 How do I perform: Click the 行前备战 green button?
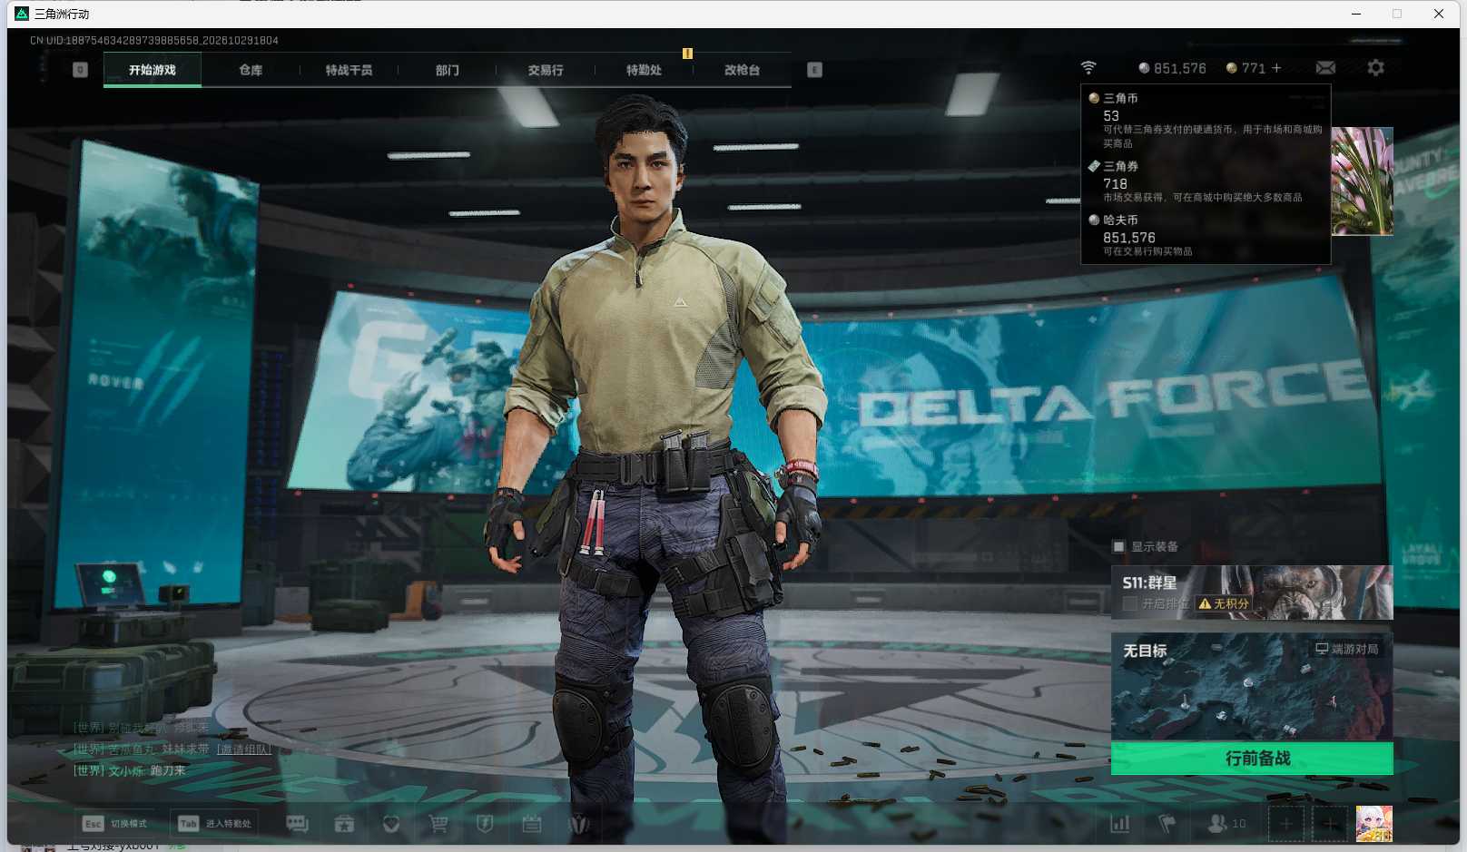click(x=1252, y=759)
